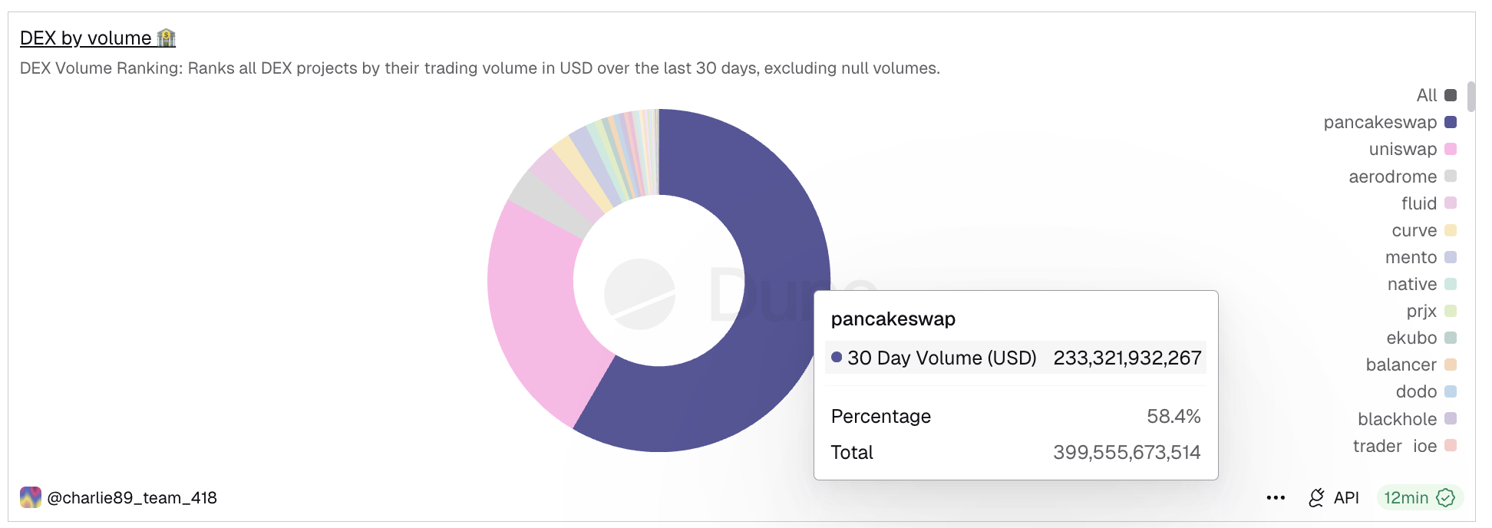Open the DEX by volume title link
Screen dimensions: 1492x528
pyautogui.click(x=86, y=38)
